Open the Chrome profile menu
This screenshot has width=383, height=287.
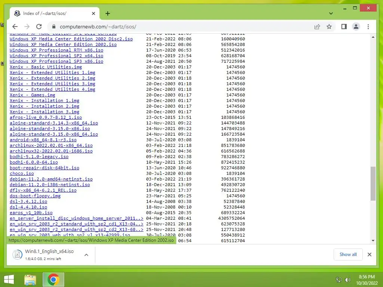point(356,27)
